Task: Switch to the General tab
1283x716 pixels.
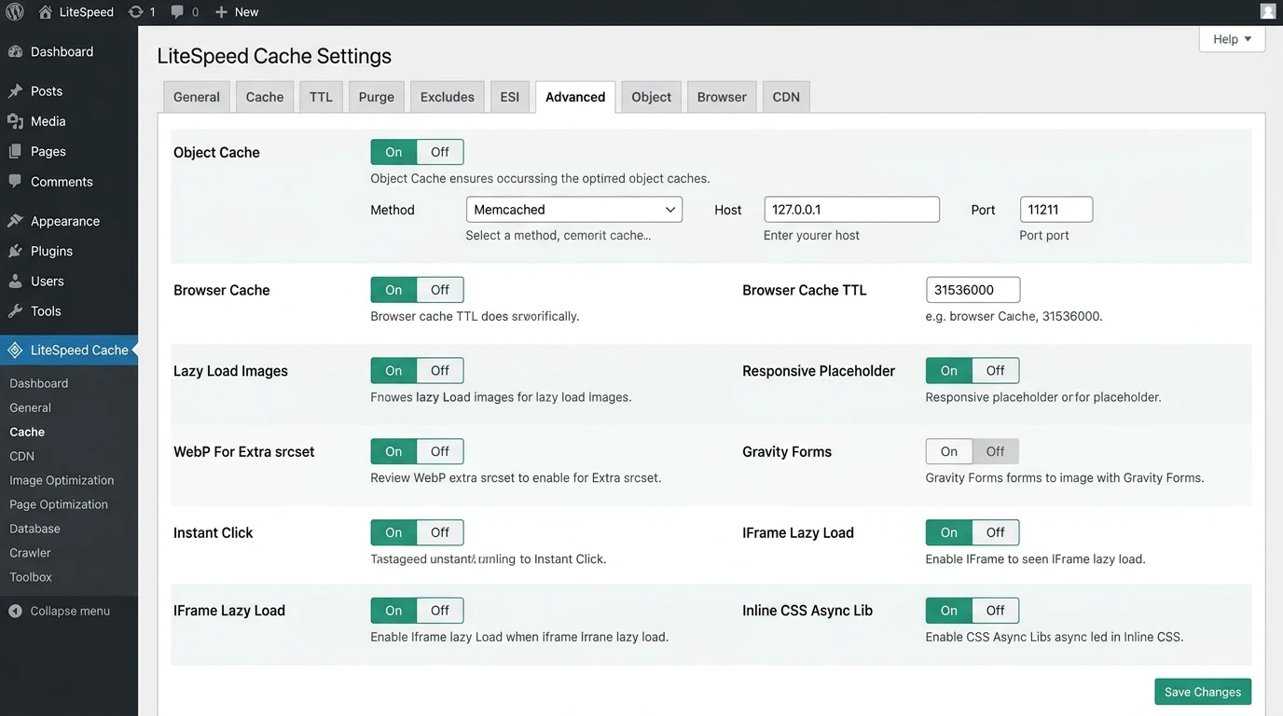Action: click(197, 97)
